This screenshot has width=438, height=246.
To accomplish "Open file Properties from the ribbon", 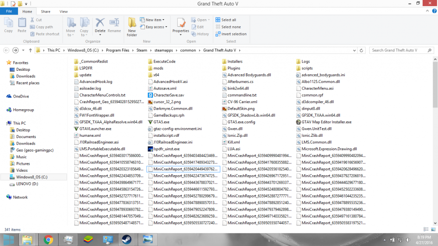I will click(181, 27).
